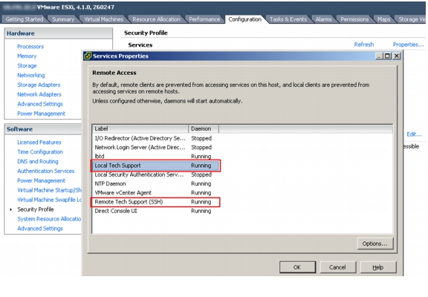The width and height of the screenshot is (428, 297).
Task: Click the Refresh link for Services
Action: [364, 45]
